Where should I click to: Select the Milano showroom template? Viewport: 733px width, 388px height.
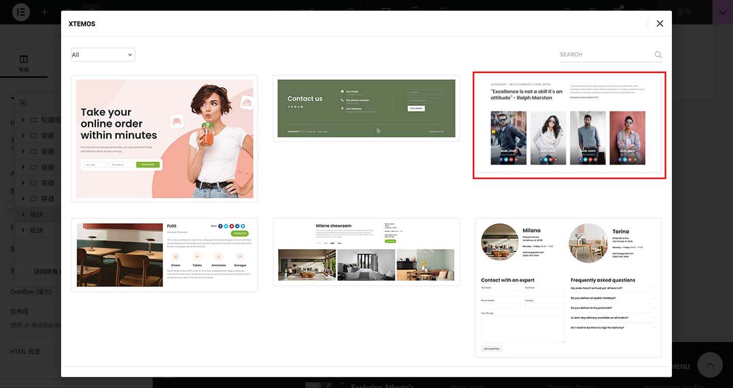[x=366, y=252]
